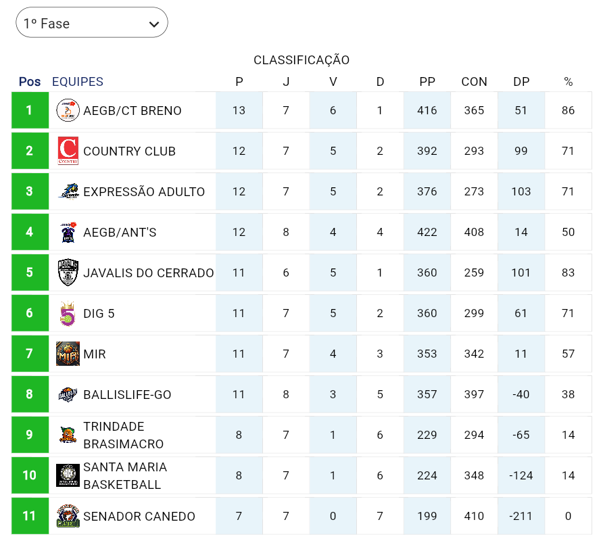Select the SENADOR CANEDO team name
The height and width of the screenshot is (545, 601).
click(x=139, y=516)
